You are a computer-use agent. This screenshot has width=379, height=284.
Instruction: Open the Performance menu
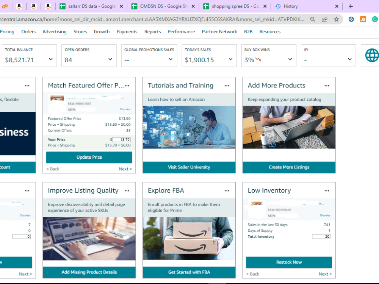pyautogui.click(x=181, y=32)
